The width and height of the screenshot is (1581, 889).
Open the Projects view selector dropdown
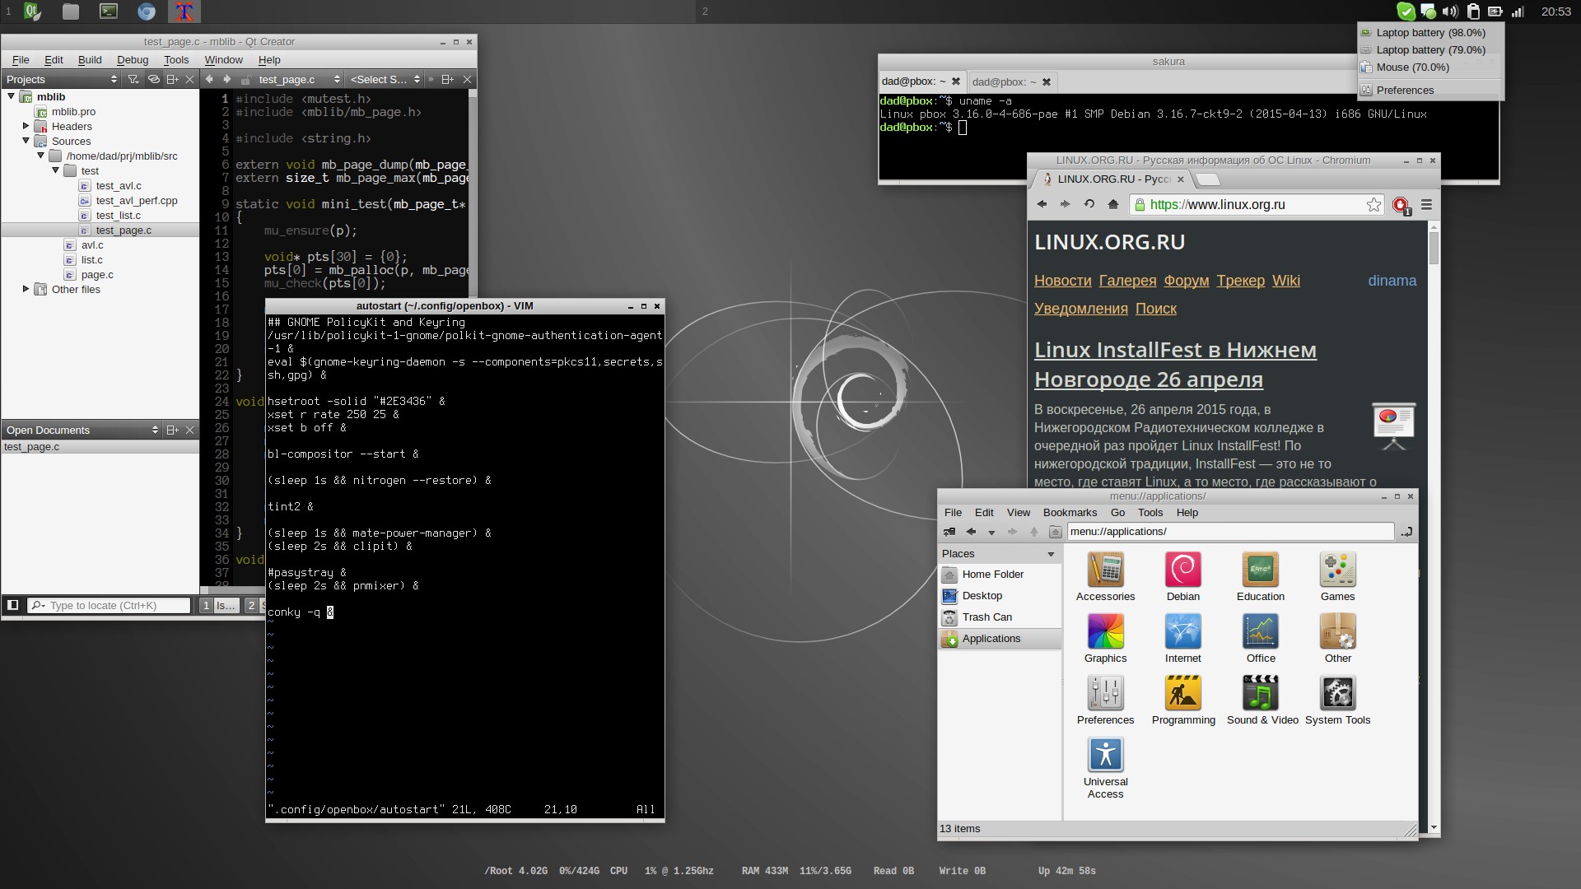62,79
